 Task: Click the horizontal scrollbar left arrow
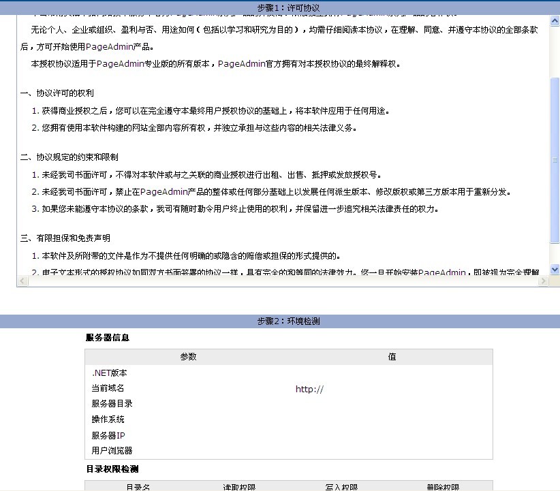(22, 281)
